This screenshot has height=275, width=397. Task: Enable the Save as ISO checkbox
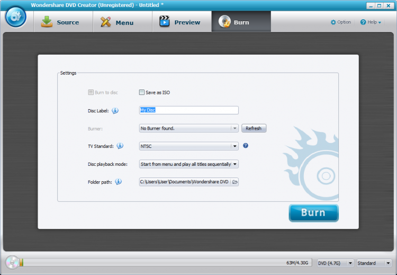[142, 92]
